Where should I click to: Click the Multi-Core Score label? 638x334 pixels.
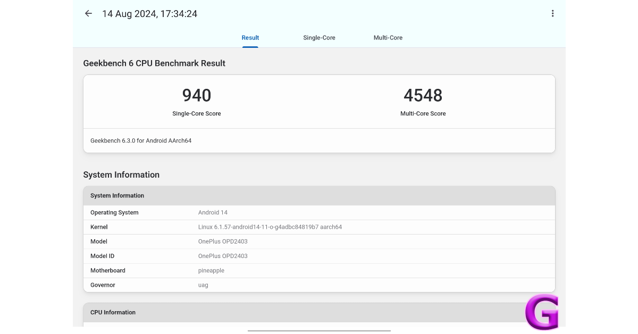(423, 114)
